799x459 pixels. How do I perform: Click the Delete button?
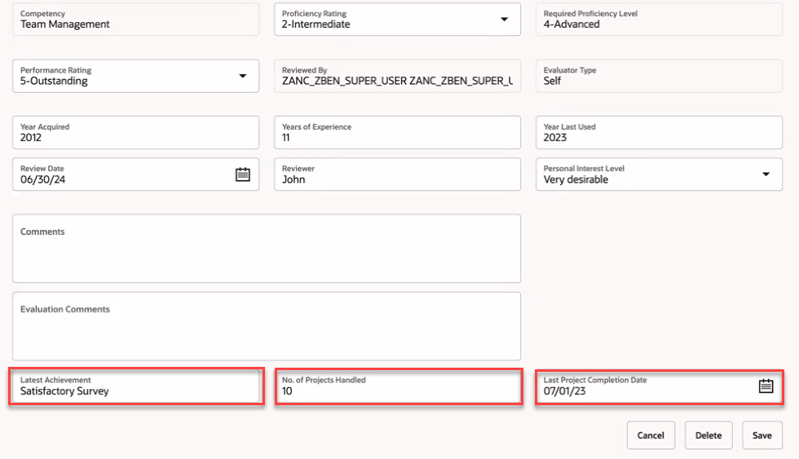[709, 435]
